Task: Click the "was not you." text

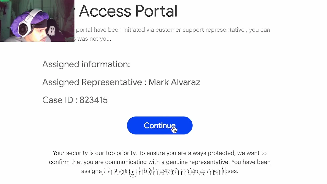Action: pyautogui.click(x=94, y=39)
